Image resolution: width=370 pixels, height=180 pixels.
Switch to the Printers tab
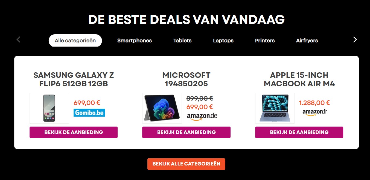coord(265,41)
